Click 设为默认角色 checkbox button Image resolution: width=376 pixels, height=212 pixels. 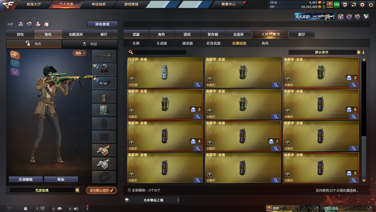(101, 190)
